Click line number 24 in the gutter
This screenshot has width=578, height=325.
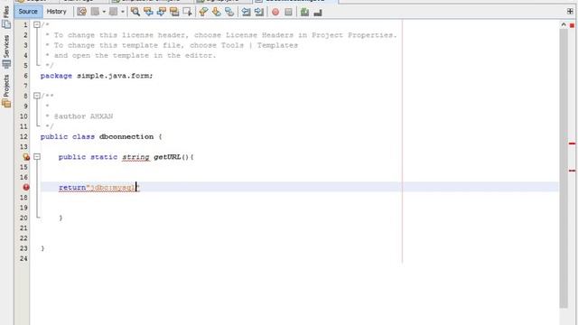pyautogui.click(x=23, y=259)
